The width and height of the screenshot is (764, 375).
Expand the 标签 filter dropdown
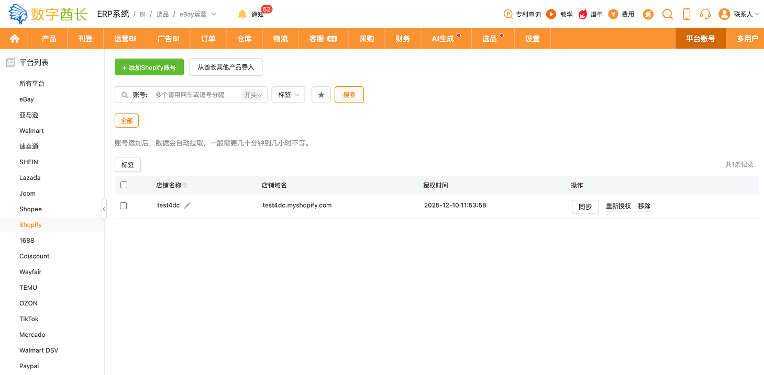coord(288,95)
